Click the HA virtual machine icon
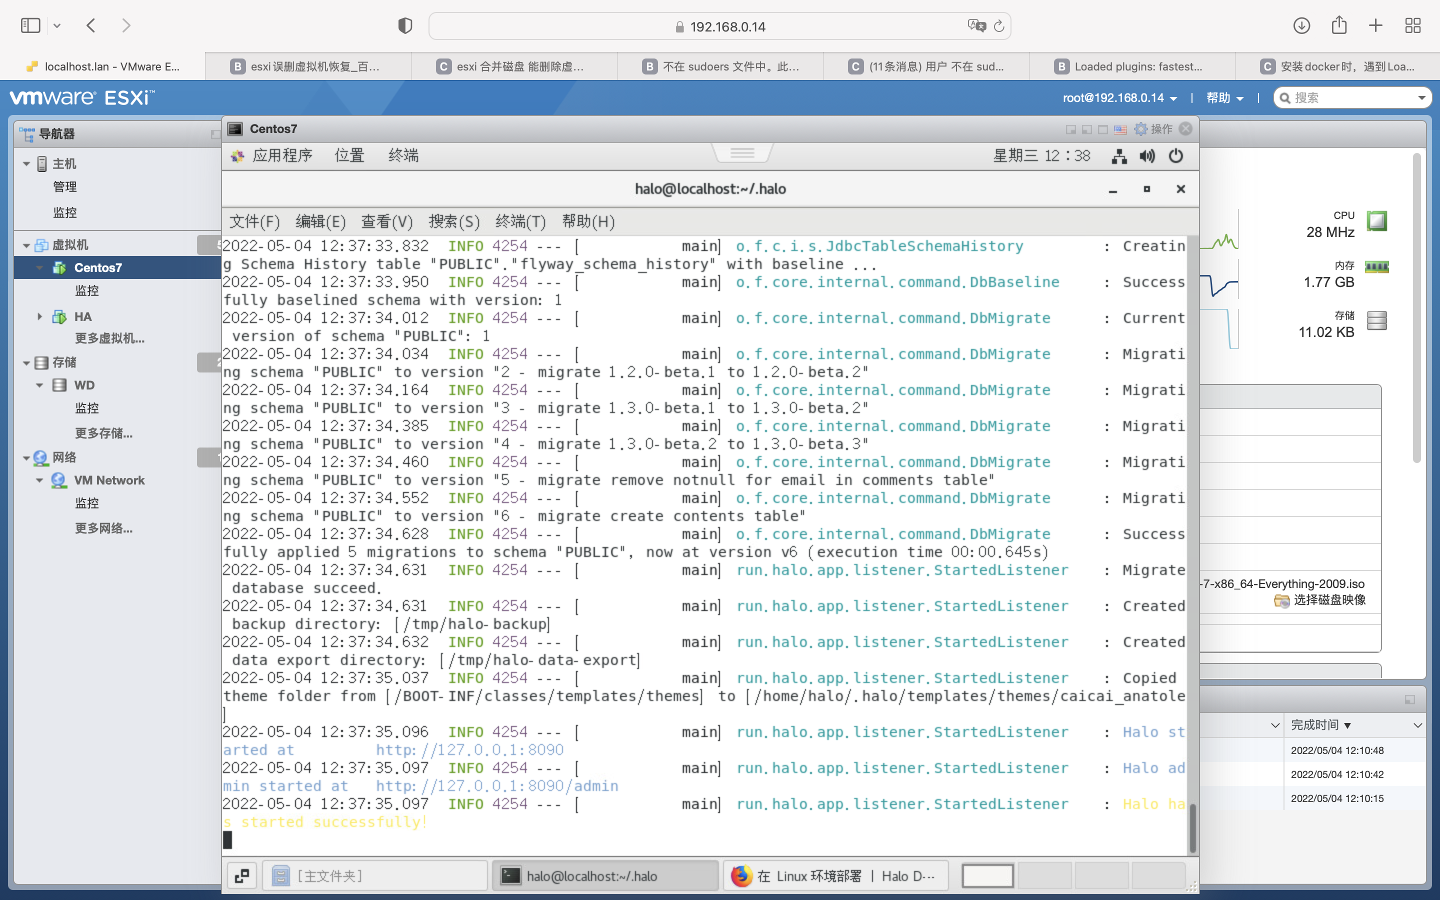Screen dimensions: 1440x900 click(59, 316)
